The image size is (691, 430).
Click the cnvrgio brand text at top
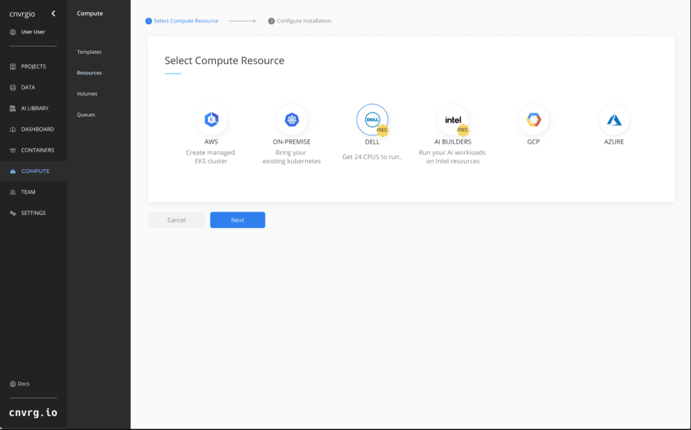(x=22, y=14)
